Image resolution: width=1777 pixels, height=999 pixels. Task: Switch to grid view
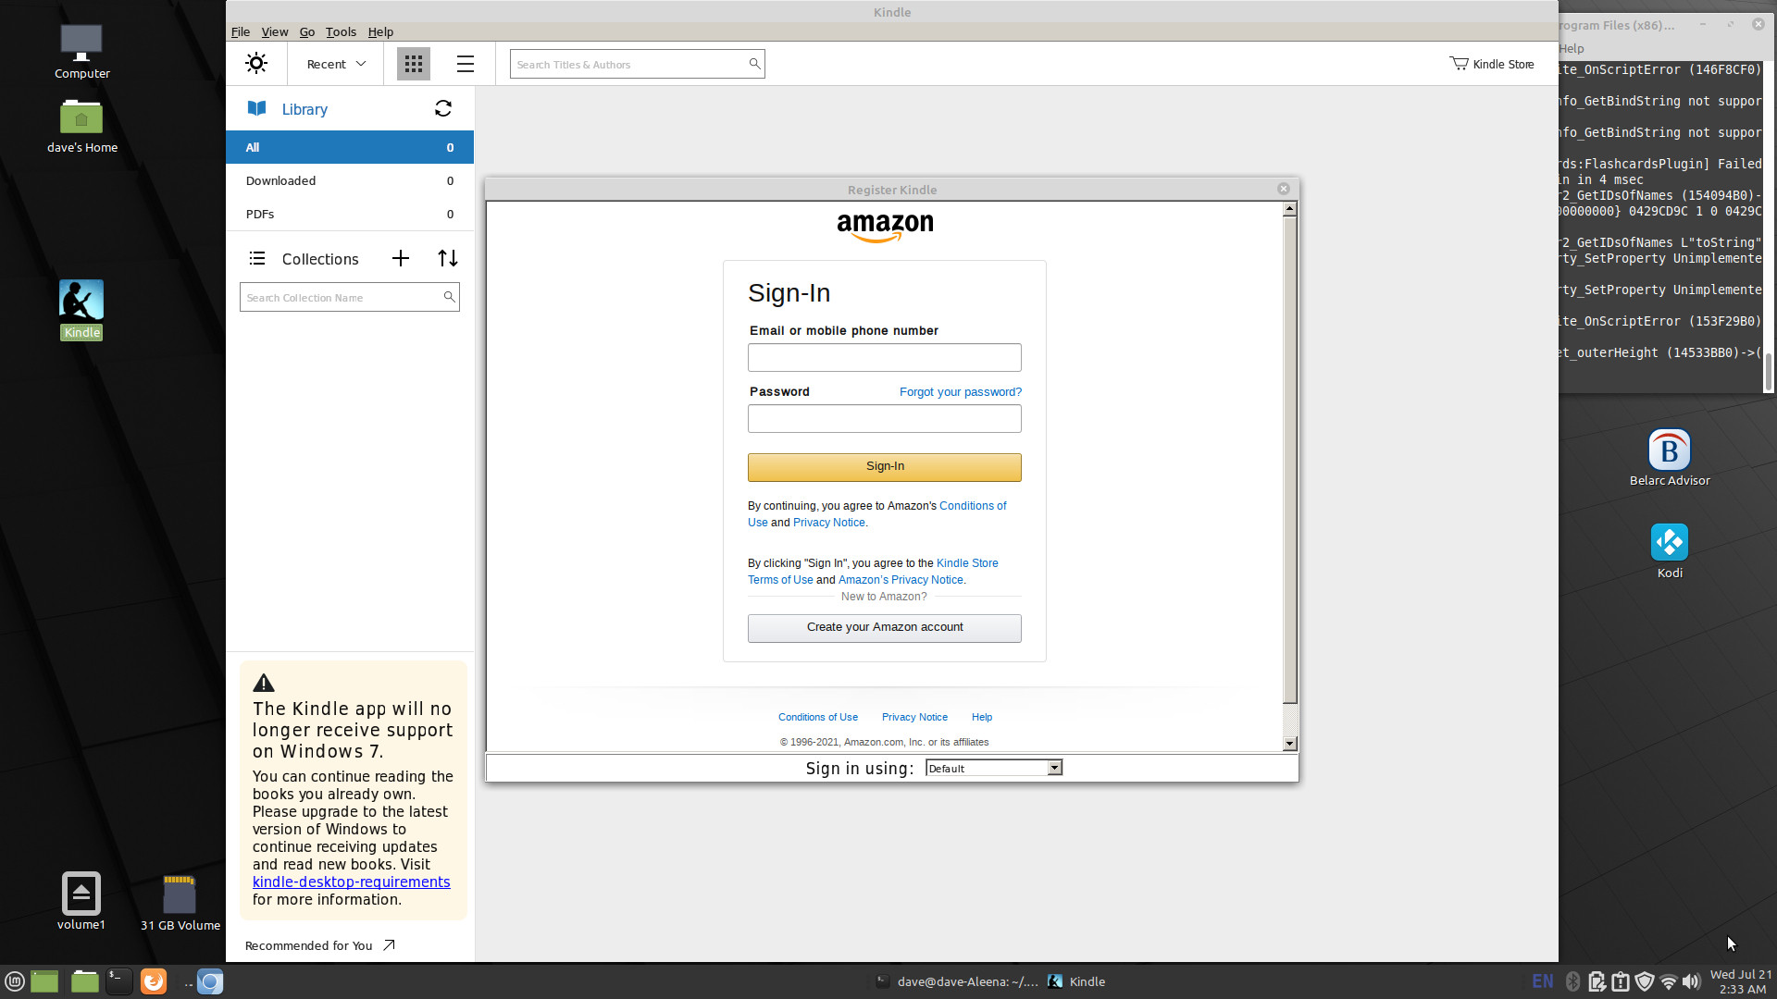414,64
